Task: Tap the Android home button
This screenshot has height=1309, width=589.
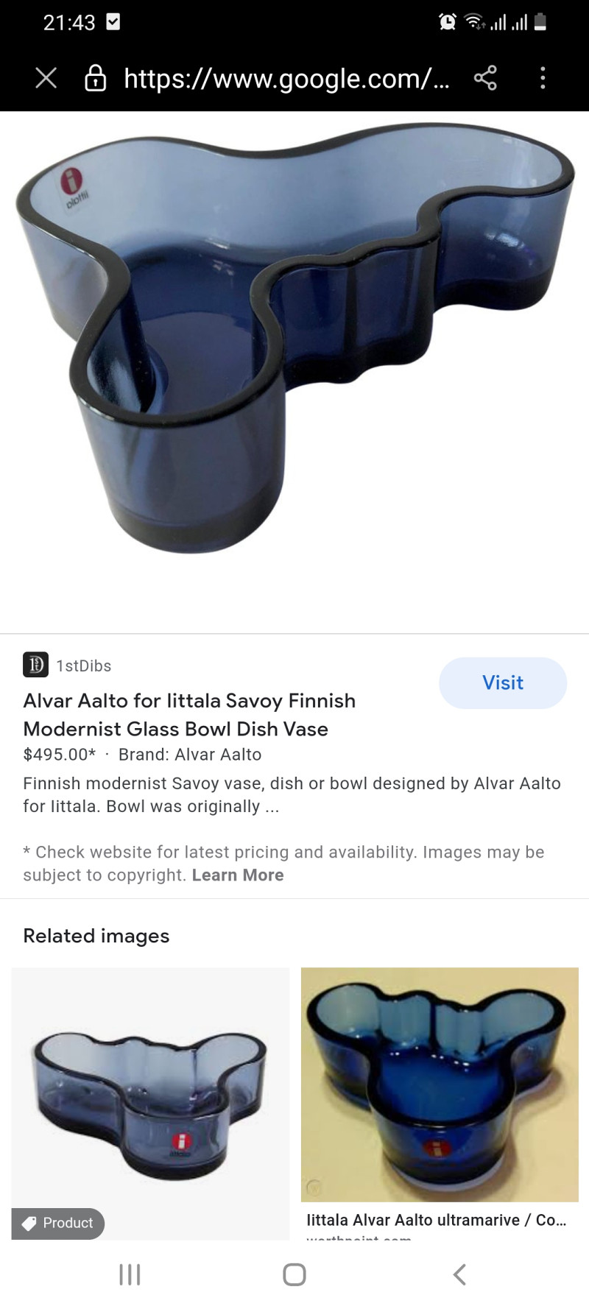Action: (x=294, y=1274)
